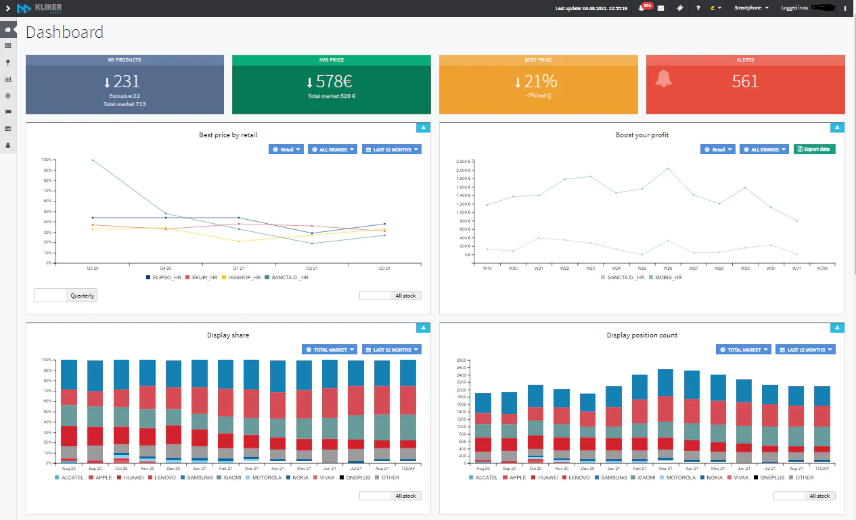The width and height of the screenshot is (856, 520).
Task: Click the flag icon in the left sidebar
Action: pos(9,112)
